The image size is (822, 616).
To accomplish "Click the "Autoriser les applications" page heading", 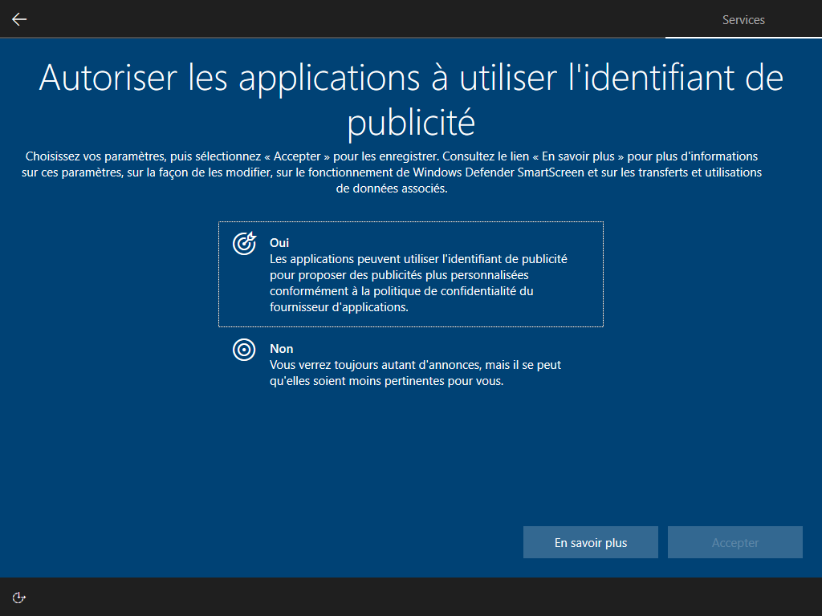I will (411, 77).
